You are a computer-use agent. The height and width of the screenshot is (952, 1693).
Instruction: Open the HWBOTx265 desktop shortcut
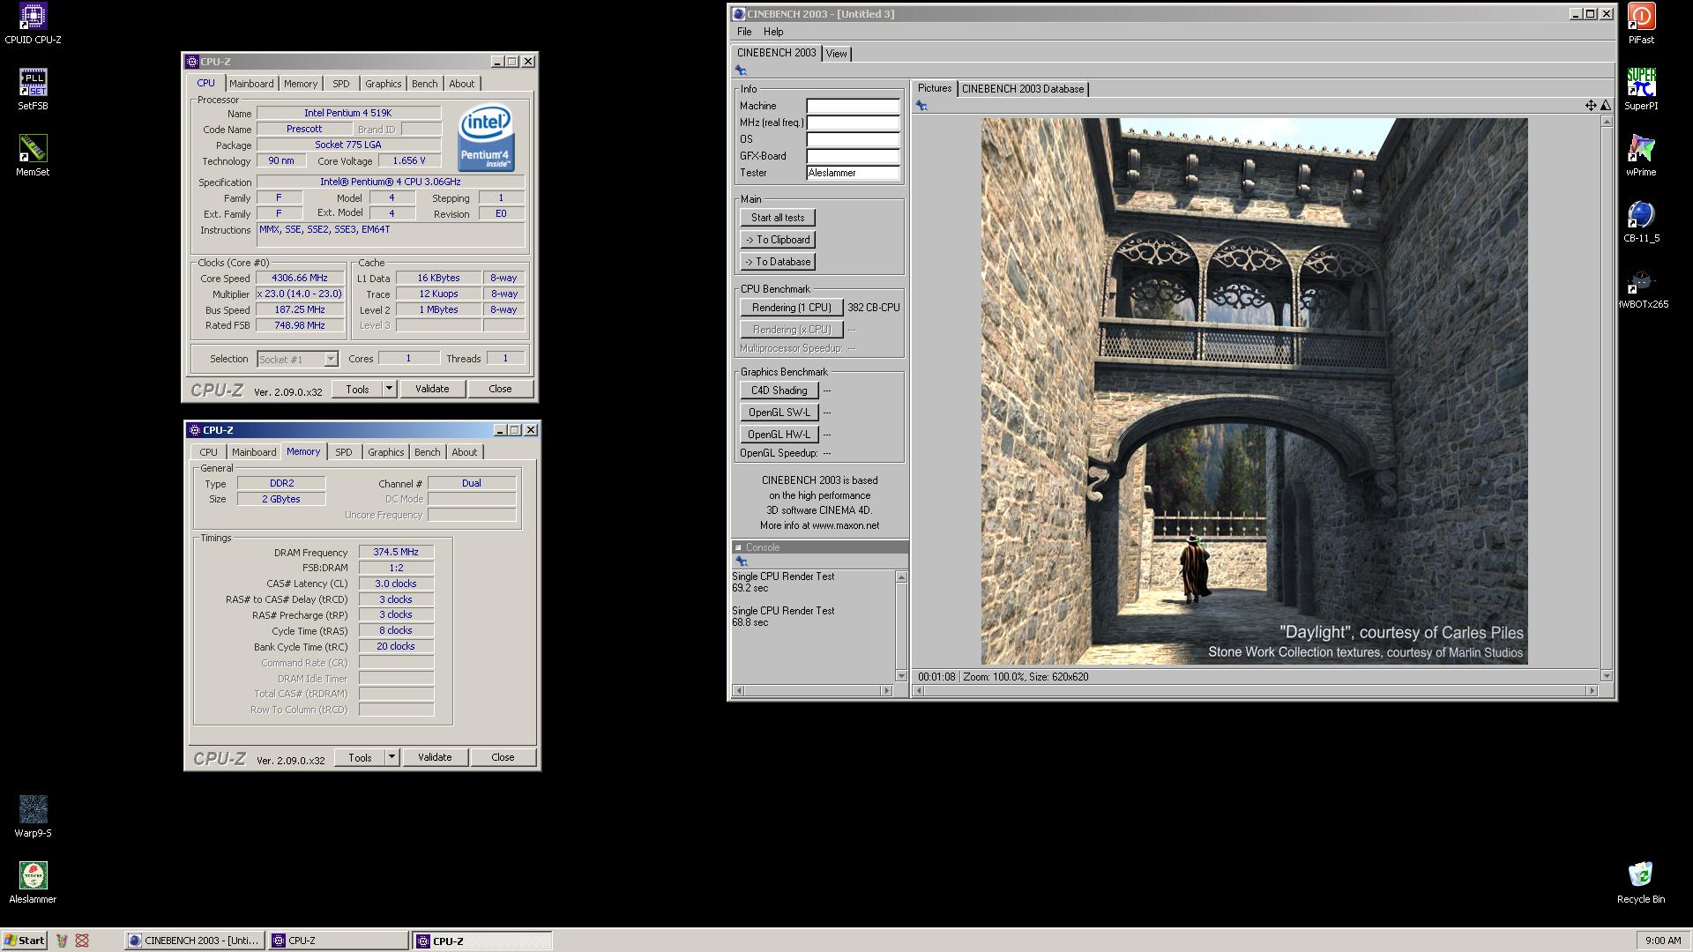coord(1641,287)
